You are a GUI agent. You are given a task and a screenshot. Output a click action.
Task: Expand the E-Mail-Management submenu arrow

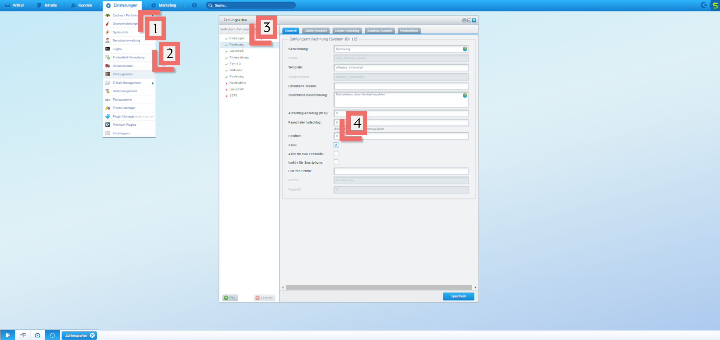coord(153,83)
